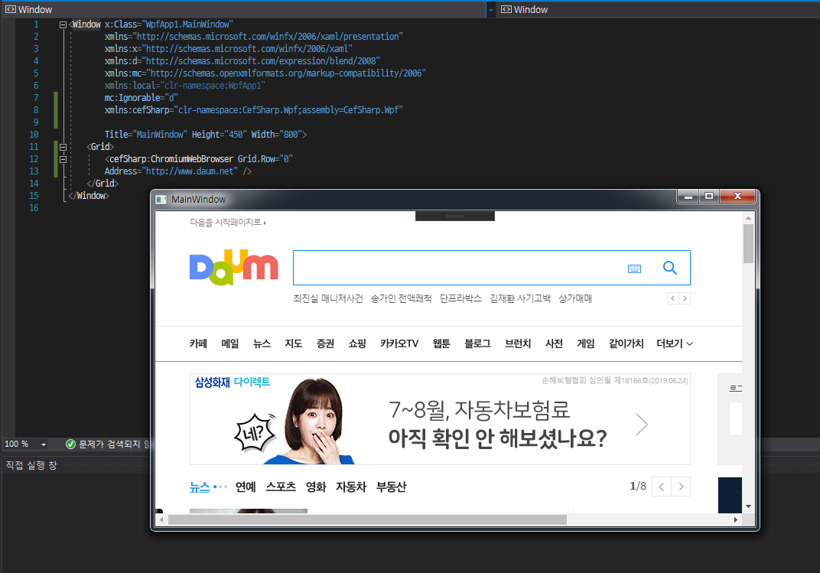Open the 브런치 menu item
The height and width of the screenshot is (573, 820).
tap(518, 343)
